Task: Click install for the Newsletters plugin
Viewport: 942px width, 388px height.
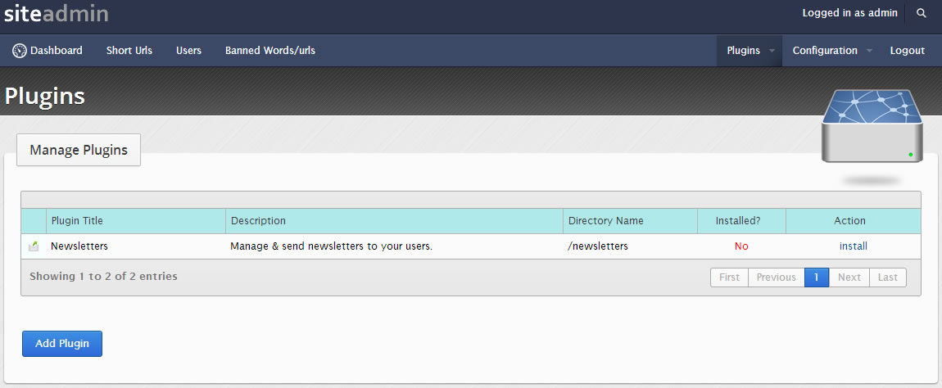Action: [x=853, y=246]
